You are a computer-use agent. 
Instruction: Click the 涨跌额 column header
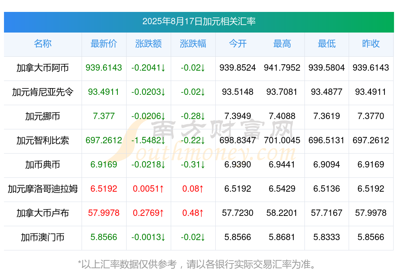click(x=148, y=44)
